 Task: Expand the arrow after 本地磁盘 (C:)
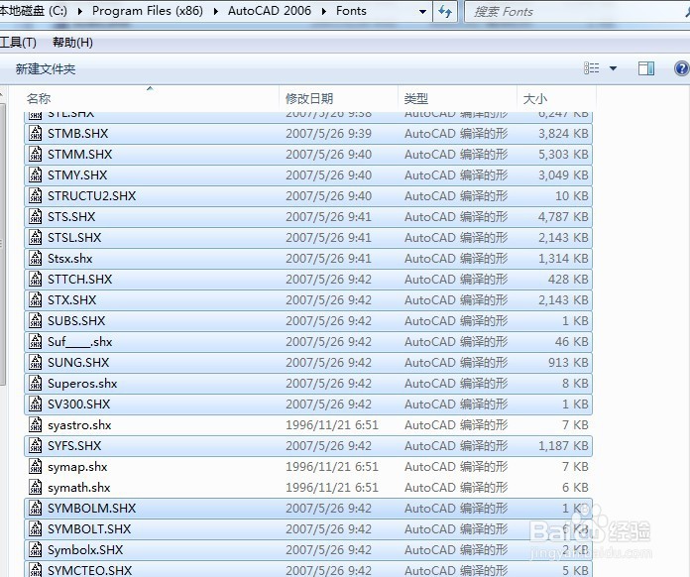79,11
